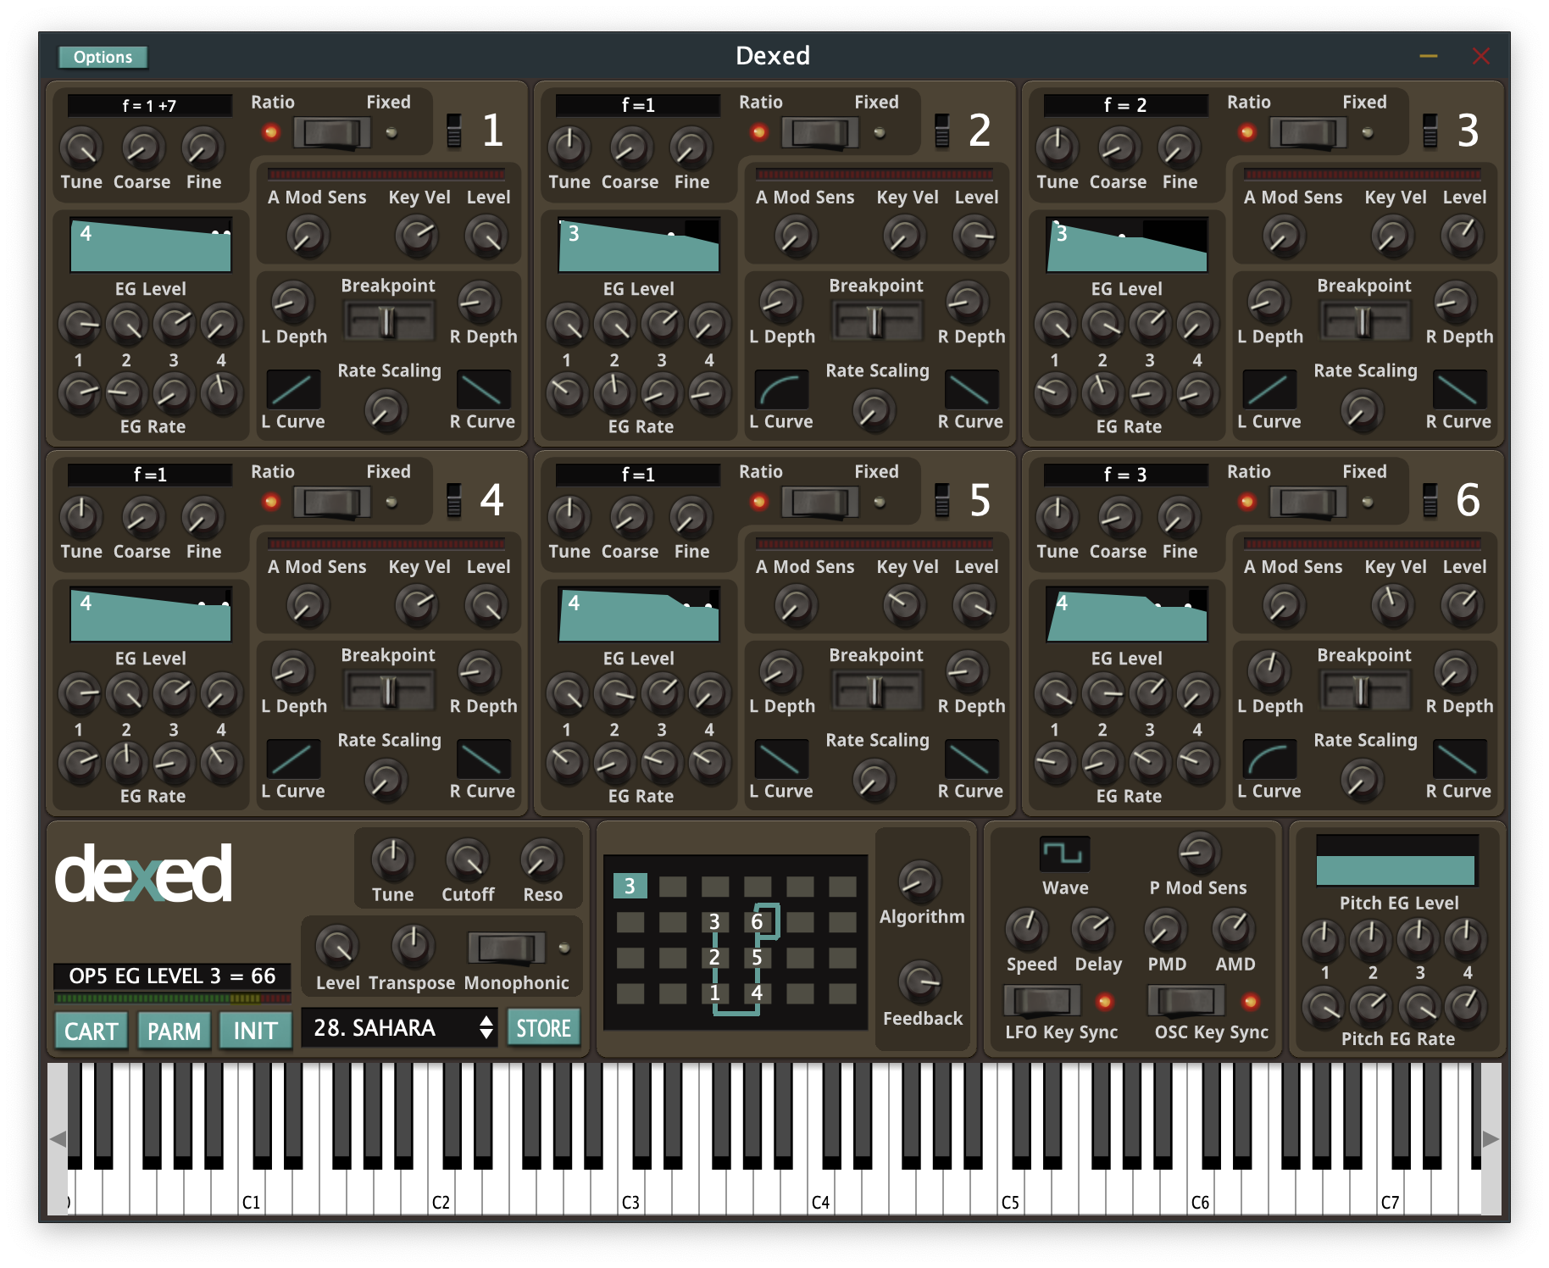
Task: Click the PMD knob
Action: (x=1166, y=929)
